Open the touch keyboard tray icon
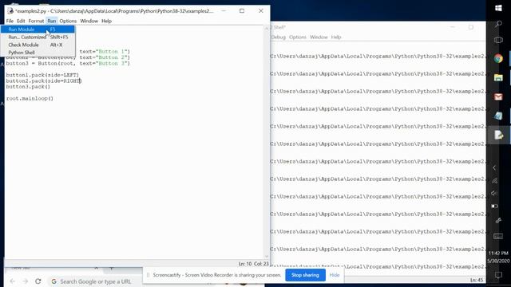Viewport: 511px width, 287px height. [498, 236]
